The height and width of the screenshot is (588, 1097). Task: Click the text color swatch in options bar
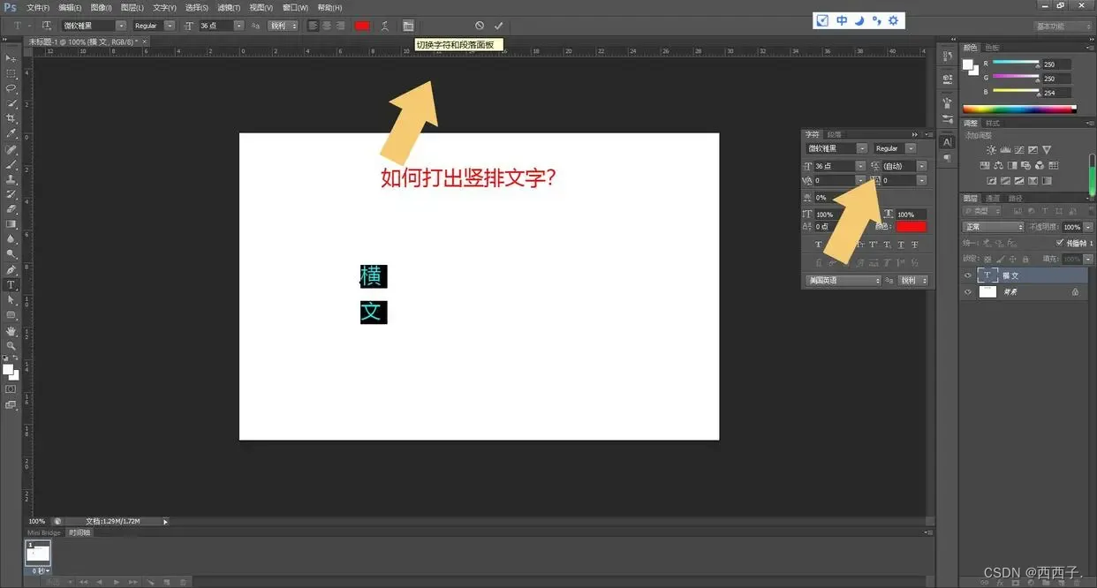point(362,26)
